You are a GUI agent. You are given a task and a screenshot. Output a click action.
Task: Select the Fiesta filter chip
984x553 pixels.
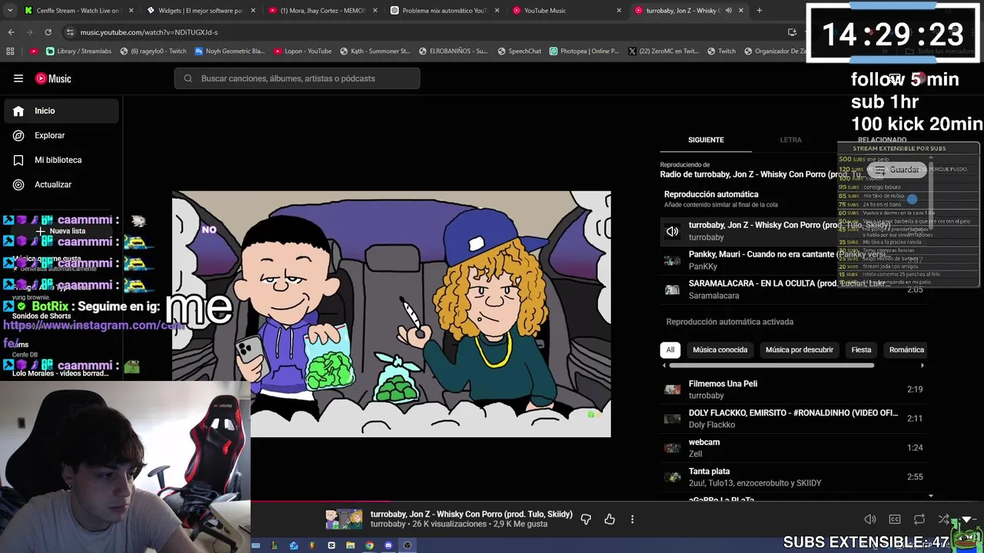pos(861,349)
